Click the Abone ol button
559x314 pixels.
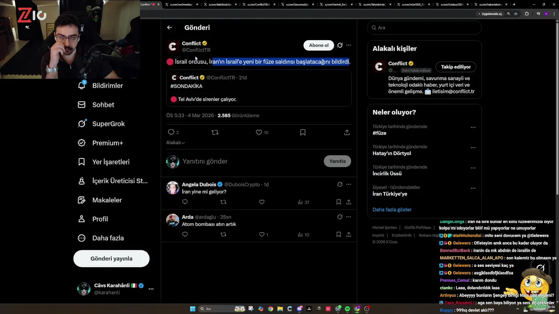coord(319,45)
